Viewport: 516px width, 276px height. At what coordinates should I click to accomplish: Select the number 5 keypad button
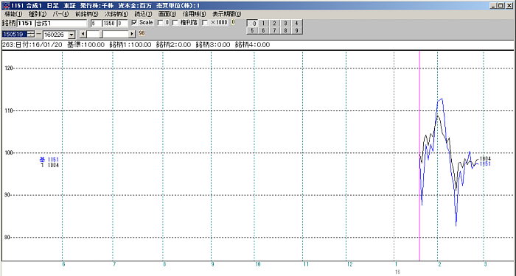pyautogui.click(x=252, y=31)
